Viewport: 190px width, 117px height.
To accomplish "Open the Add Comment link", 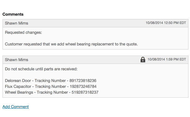I will (x=15, y=107).
